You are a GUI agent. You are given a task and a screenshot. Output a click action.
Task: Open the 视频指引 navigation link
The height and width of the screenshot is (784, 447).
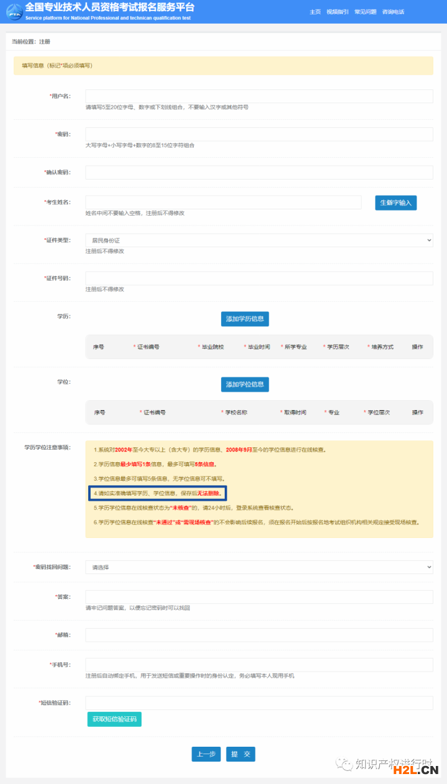pyautogui.click(x=338, y=12)
